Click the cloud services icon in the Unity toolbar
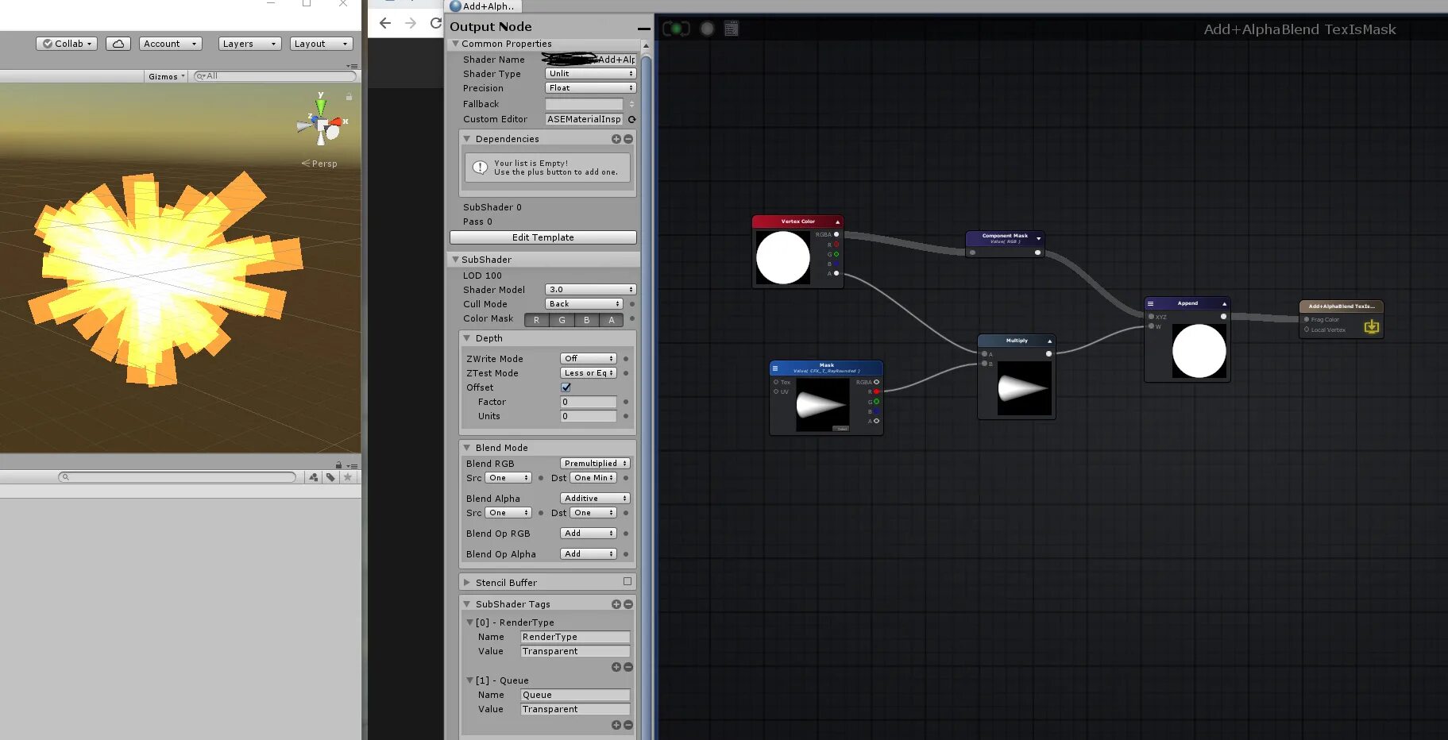 118,44
